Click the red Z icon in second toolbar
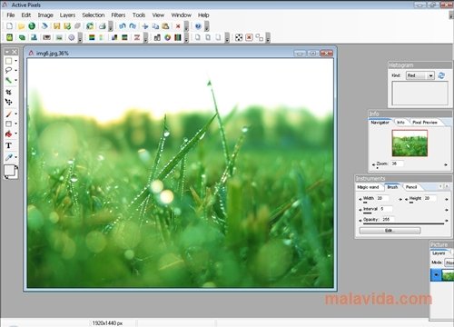454x327 pixels. [x=137, y=37]
